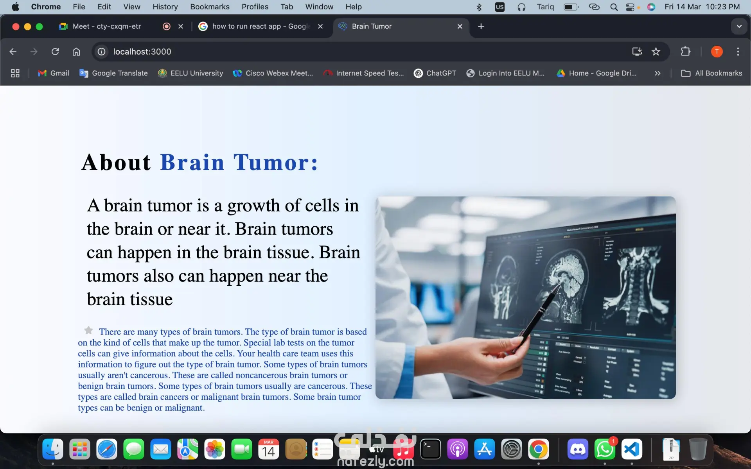Click the home icon in the toolbar
The height and width of the screenshot is (469, 751).
[x=76, y=51]
